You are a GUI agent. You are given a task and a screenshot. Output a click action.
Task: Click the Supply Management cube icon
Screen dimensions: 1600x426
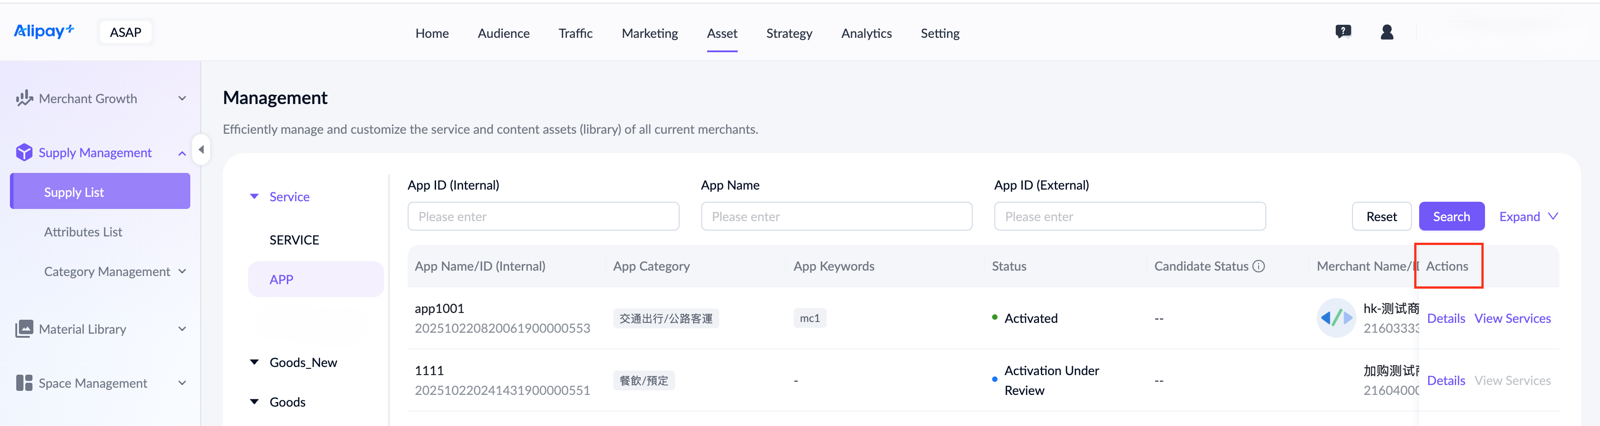tap(24, 153)
